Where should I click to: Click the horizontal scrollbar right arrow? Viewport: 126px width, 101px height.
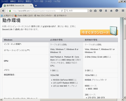point(122,100)
